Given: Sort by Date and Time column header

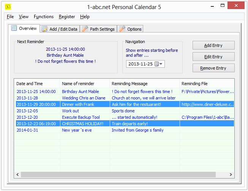Looking at the screenshot, I should pos(37,84).
